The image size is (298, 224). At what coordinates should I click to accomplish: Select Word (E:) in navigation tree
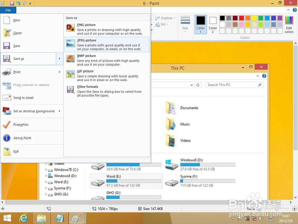(61, 182)
